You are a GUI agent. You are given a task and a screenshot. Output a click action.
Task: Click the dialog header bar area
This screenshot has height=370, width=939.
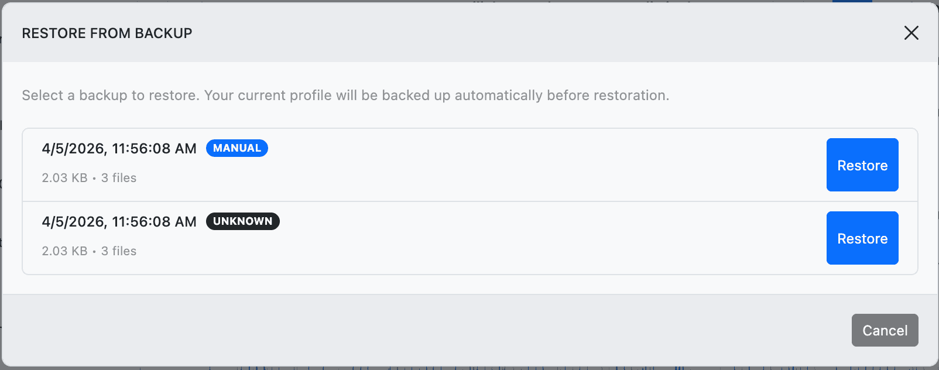pos(468,33)
